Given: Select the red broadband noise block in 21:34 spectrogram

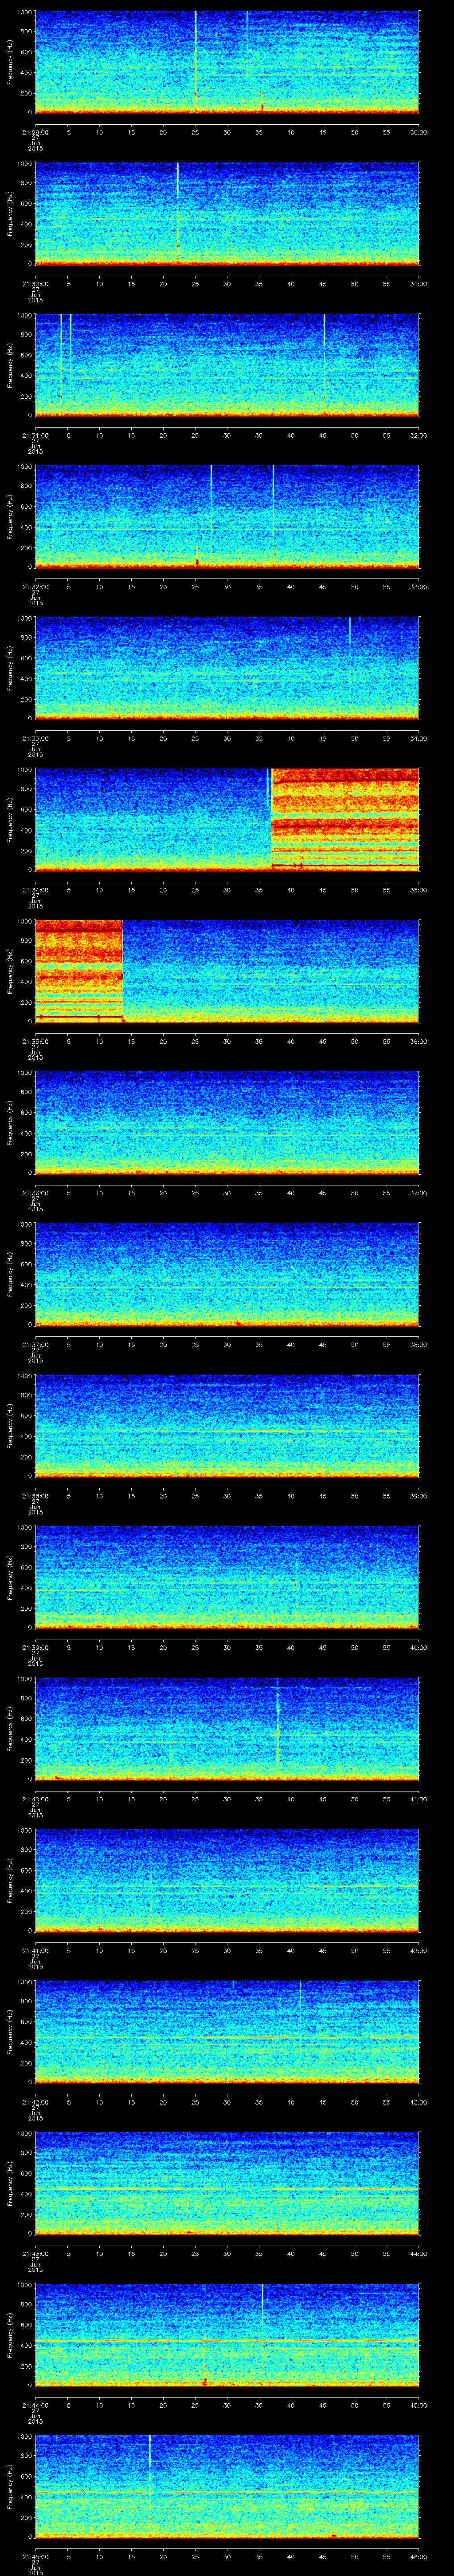Looking at the screenshot, I should (x=345, y=819).
